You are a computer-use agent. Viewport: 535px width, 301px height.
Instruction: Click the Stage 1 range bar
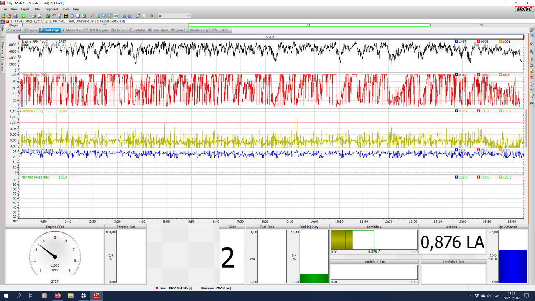pyautogui.click(x=271, y=37)
